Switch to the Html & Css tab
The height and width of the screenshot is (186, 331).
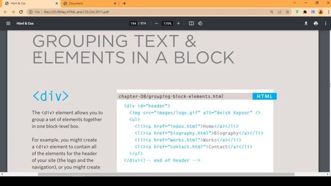click(31, 4)
